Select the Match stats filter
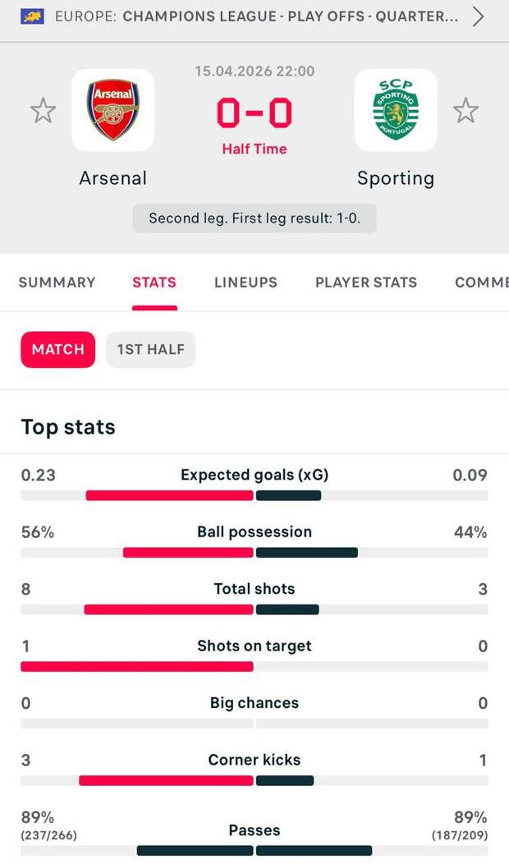The height and width of the screenshot is (864, 509). [x=58, y=349]
